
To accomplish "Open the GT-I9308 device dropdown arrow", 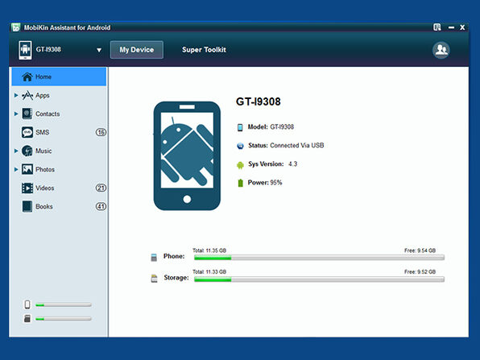I will [x=99, y=50].
